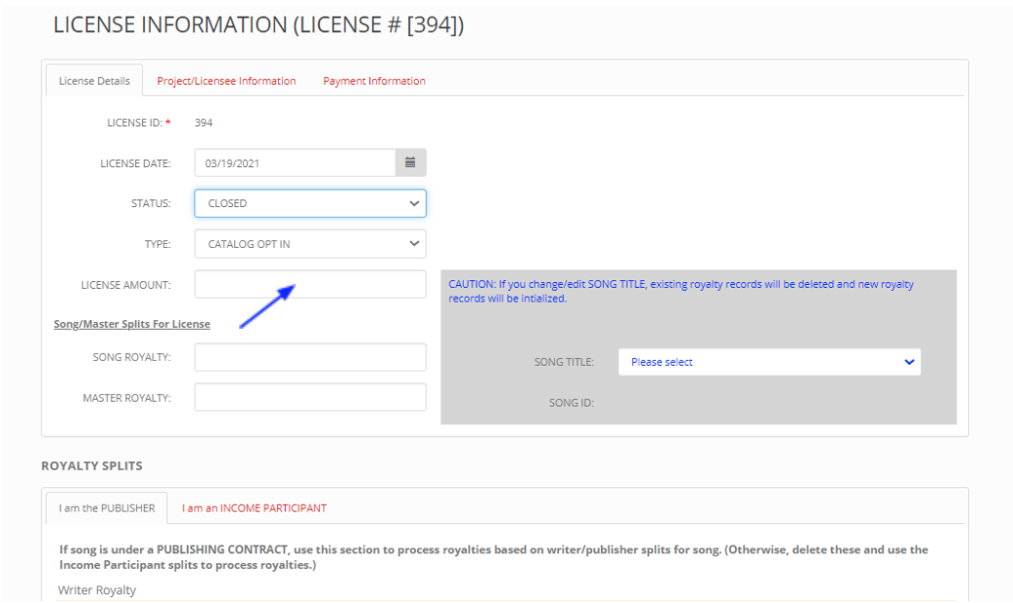The height and width of the screenshot is (603, 1013).
Task: Switch to the License Details tab
Action: tap(94, 81)
